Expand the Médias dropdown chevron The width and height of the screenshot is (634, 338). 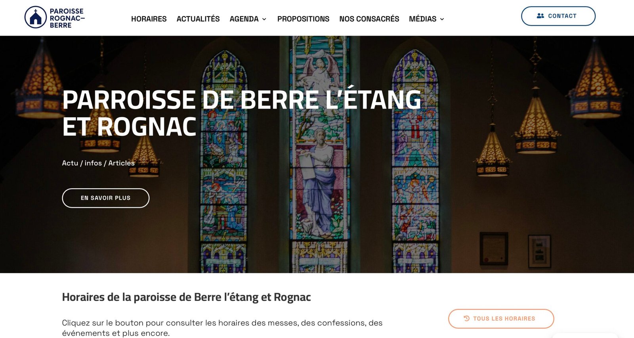(x=442, y=19)
